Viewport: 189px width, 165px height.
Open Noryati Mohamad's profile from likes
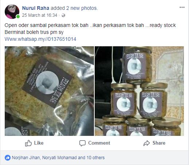click(59, 158)
